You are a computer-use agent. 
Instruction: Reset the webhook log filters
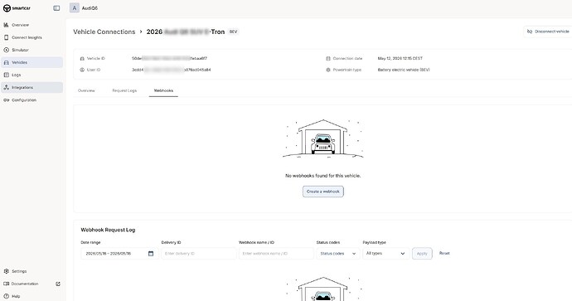444,253
